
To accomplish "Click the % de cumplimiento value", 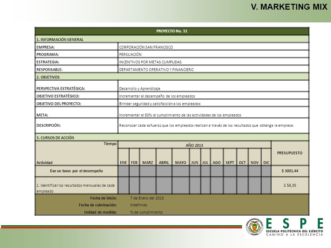I will coord(147,212).
